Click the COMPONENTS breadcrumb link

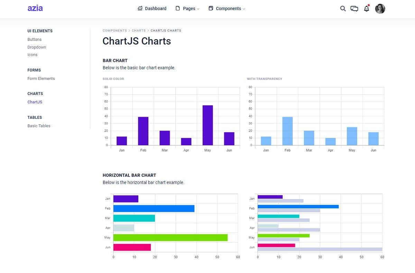point(115,30)
